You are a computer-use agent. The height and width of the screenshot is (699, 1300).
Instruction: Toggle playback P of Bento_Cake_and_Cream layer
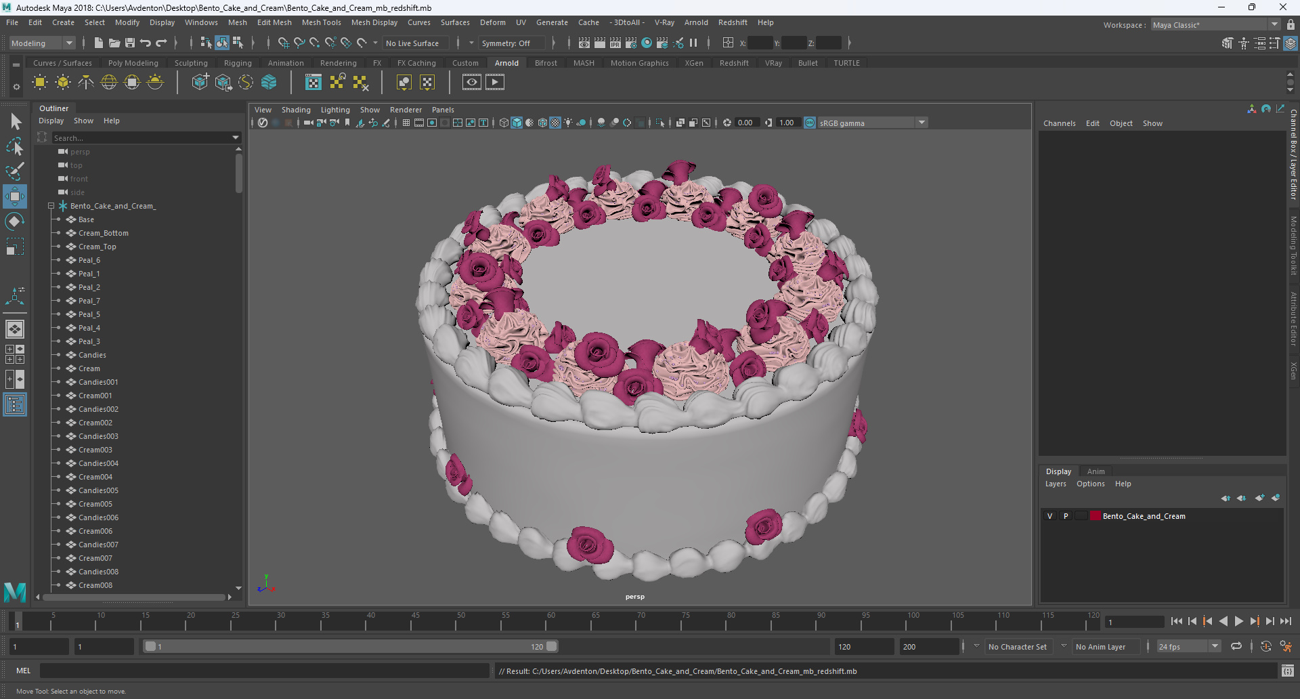[x=1066, y=516]
